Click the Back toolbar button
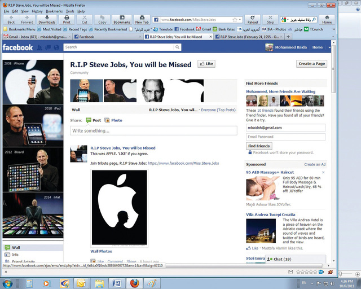Image resolution: width=361 pixels, height=289 pixels. tap(11, 20)
